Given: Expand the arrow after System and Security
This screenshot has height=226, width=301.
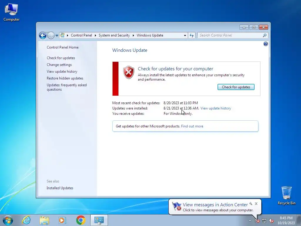Looking at the screenshot, I should [133, 35].
